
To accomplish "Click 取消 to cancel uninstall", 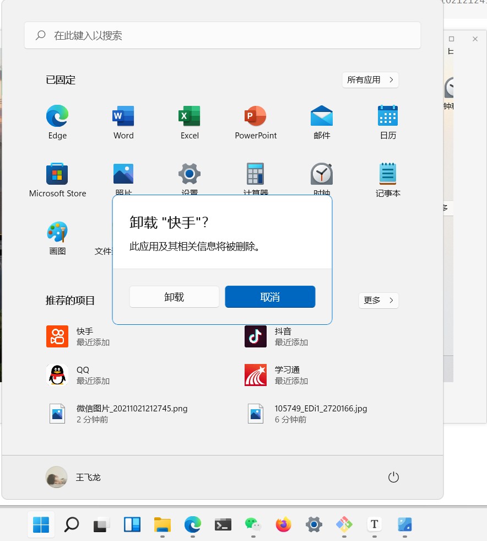I will pos(270,297).
